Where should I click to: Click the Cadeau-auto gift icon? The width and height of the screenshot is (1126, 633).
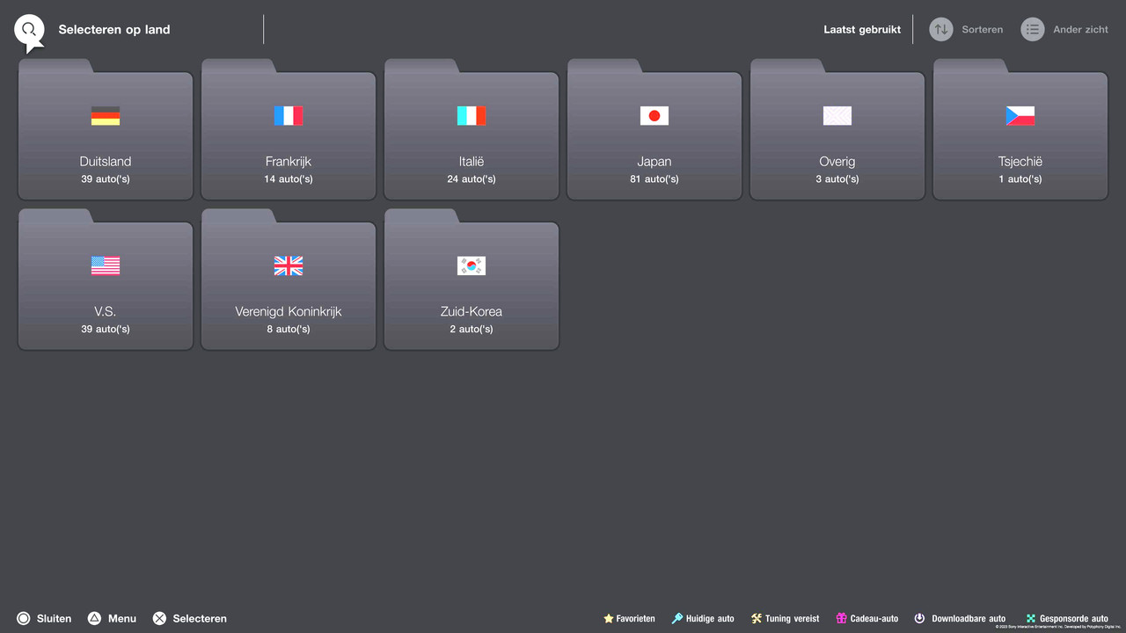pyautogui.click(x=842, y=619)
